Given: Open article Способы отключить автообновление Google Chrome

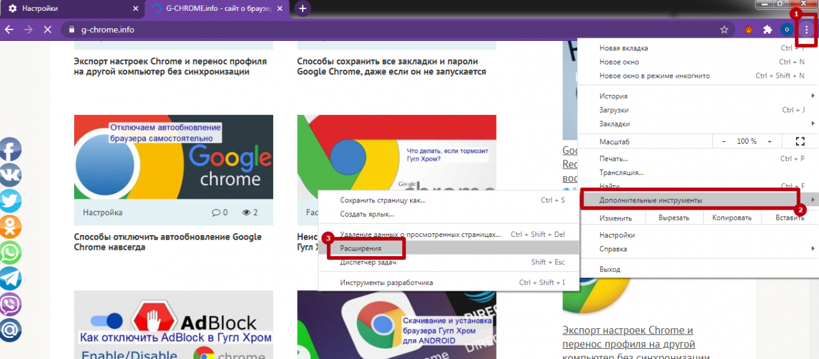Looking at the screenshot, I should (168, 241).
